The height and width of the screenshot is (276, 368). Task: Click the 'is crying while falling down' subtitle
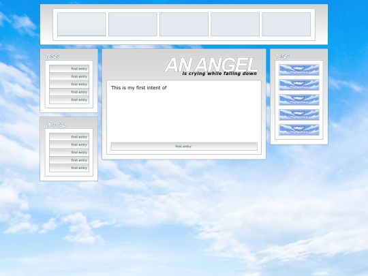(219, 74)
